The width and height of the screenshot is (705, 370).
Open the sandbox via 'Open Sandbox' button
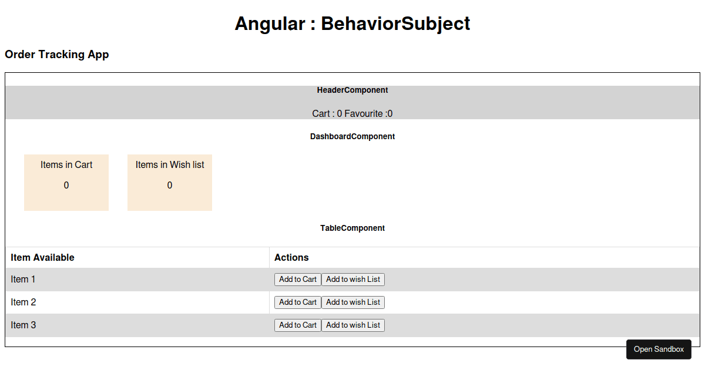659,349
